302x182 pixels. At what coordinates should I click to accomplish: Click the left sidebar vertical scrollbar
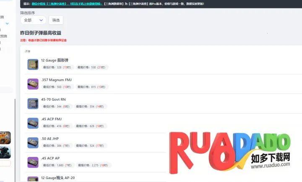pos(15,138)
